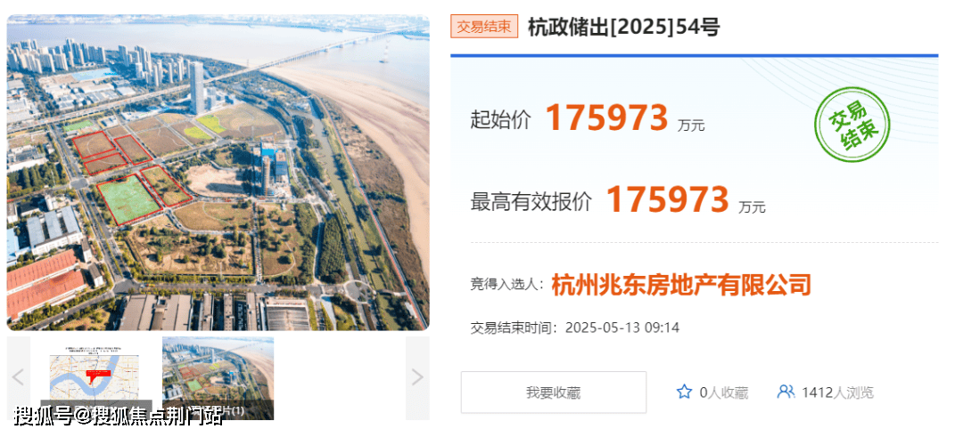This screenshot has height=437, width=963.
Task: Click the 搜狐号@搜狐焦点荆门站 watermark
Action: coord(118,415)
